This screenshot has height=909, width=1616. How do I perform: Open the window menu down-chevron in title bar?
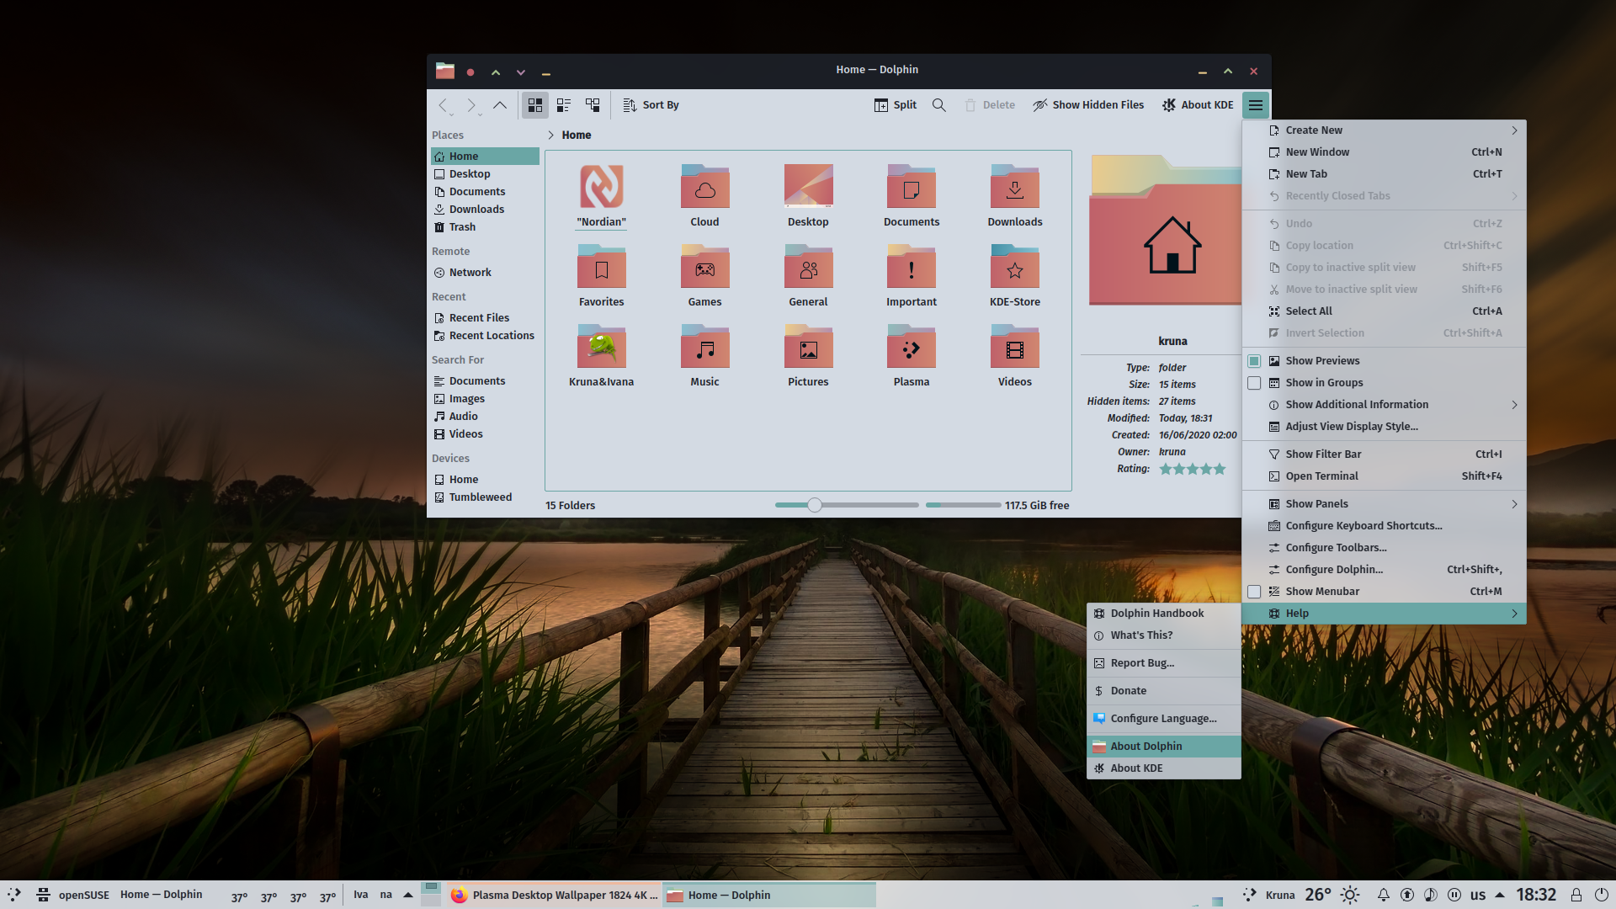(x=521, y=72)
